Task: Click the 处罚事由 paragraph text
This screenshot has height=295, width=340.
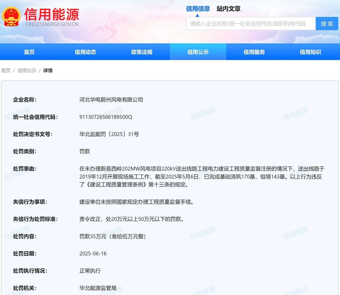Action: click(x=202, y=177)
